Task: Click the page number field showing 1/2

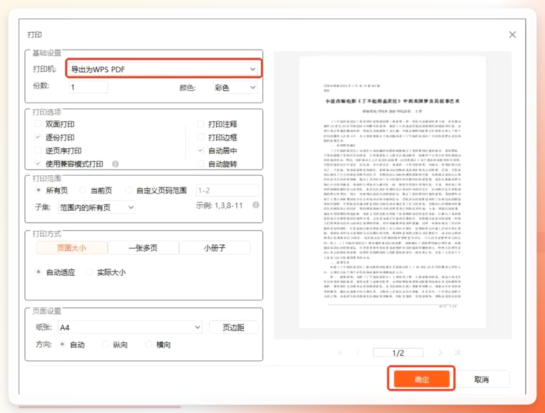Action: pyautogui.click(x=398, y=353)
